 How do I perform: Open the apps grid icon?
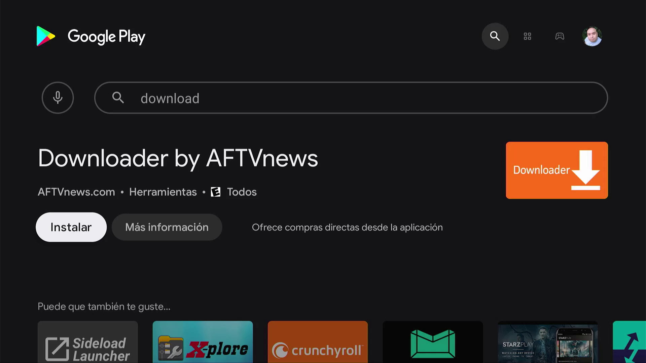[x=527, y=36]
